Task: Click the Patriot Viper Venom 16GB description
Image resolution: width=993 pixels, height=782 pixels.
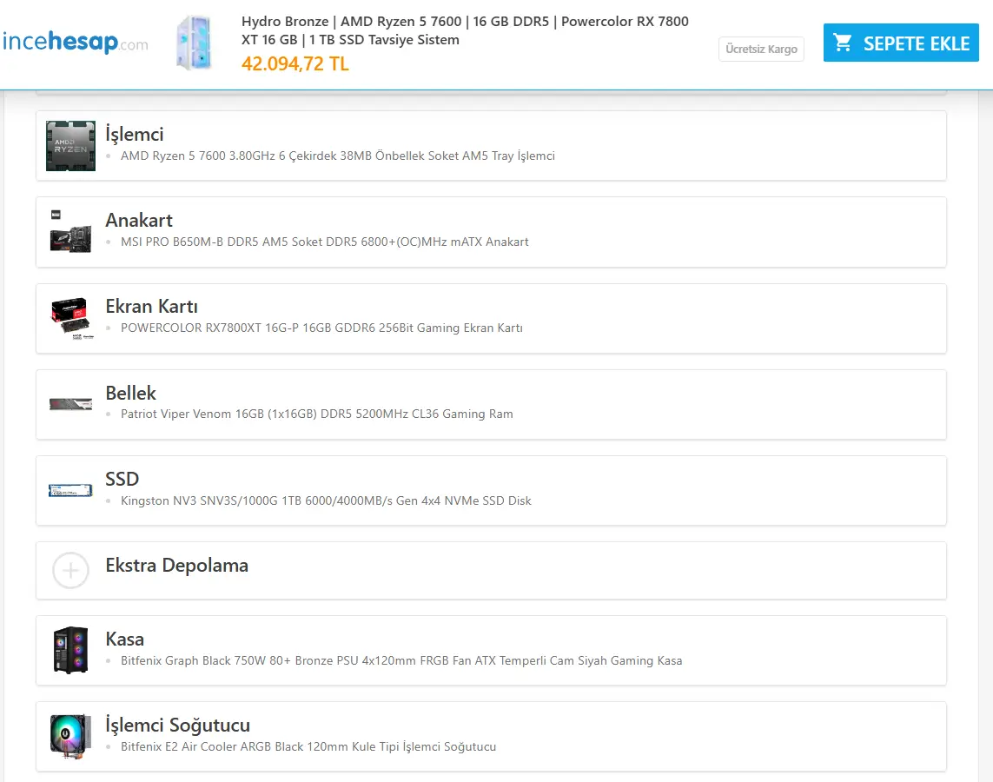Action: [316, 414]
